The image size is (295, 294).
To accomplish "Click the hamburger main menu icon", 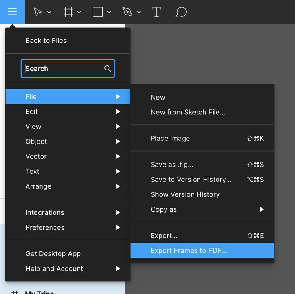I will pos(12,12).
